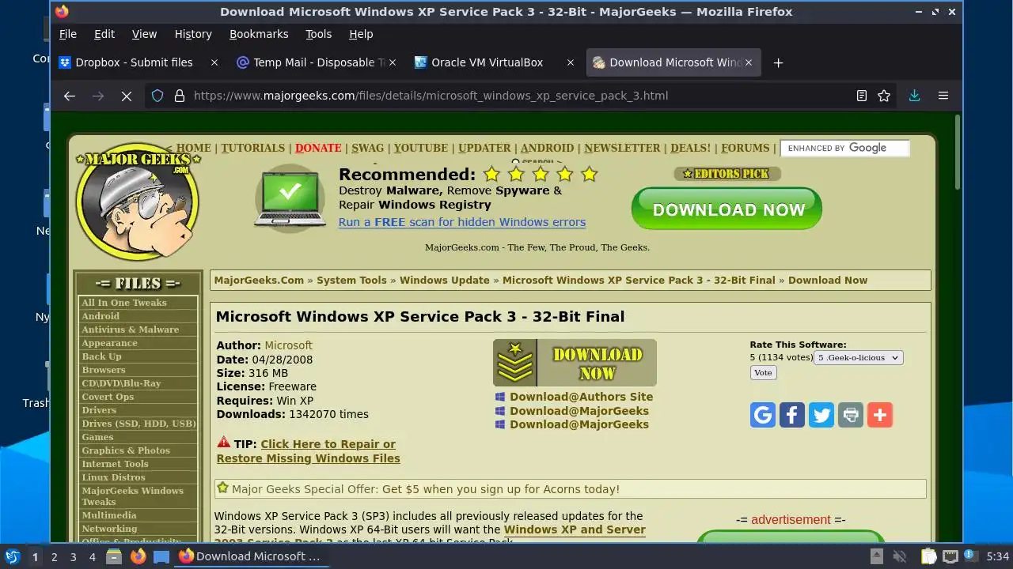1013x569 pixels.
Task: Click the Vote button
Action: coord(763,373)
